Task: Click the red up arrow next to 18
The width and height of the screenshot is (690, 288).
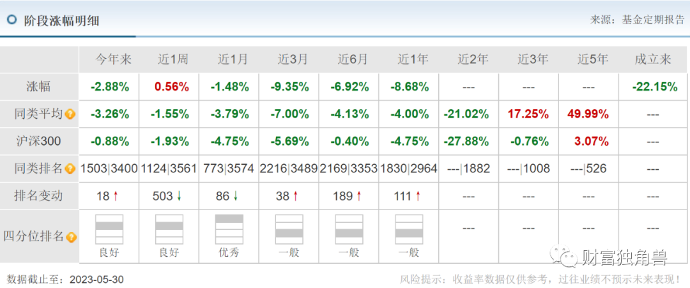Action: (x=118, y=196)
